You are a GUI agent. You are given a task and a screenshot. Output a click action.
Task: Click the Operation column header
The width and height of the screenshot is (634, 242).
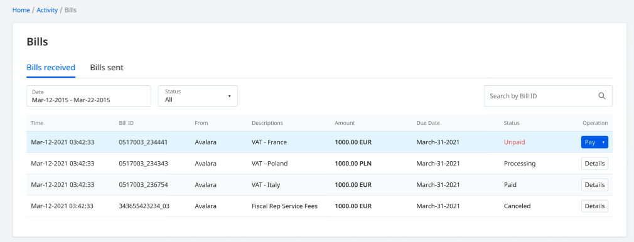tap(595, 123)
